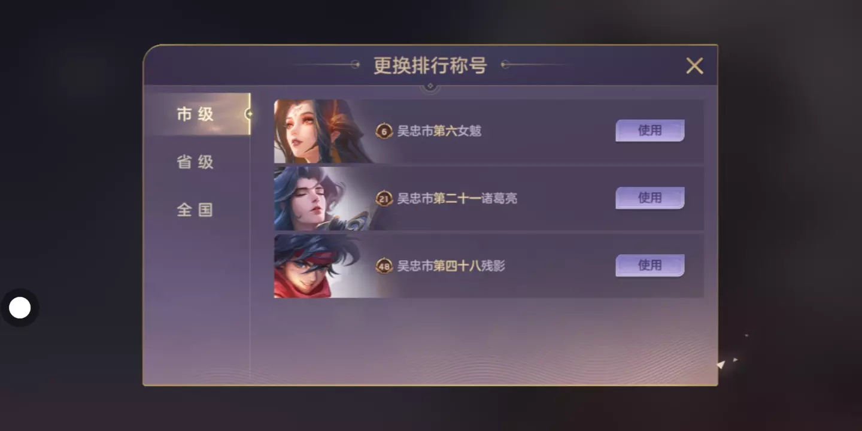The height and width of the screenshot is (431, 862).
Task: Tap the rank 6 badge icon
Action: (384, 131)
